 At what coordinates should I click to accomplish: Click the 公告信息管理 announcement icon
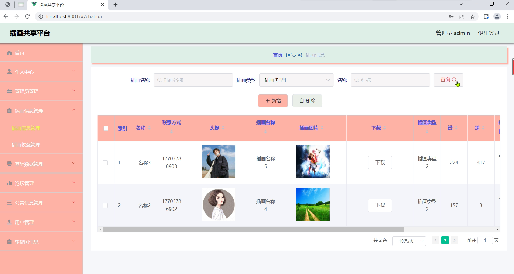click(9, 203)
